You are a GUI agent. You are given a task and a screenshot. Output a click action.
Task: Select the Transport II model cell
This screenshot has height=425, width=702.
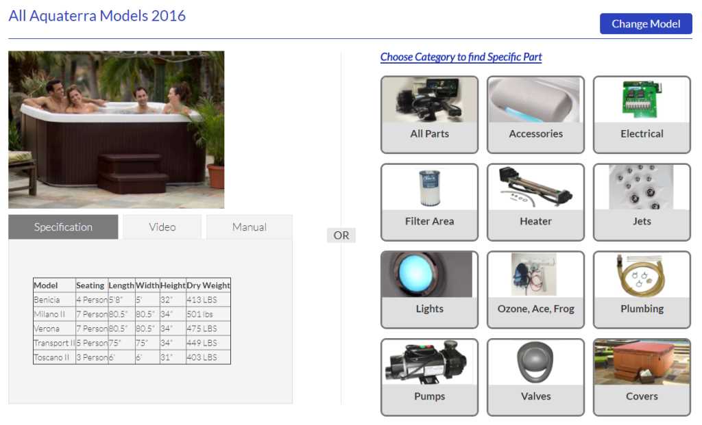(x=54, y=343)
